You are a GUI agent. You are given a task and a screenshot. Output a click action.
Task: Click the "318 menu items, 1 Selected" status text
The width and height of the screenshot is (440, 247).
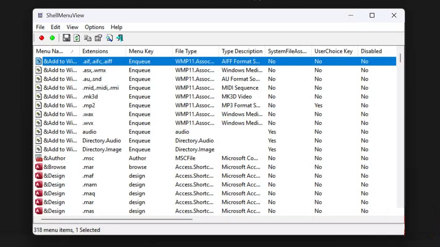[x=67, y=230]
